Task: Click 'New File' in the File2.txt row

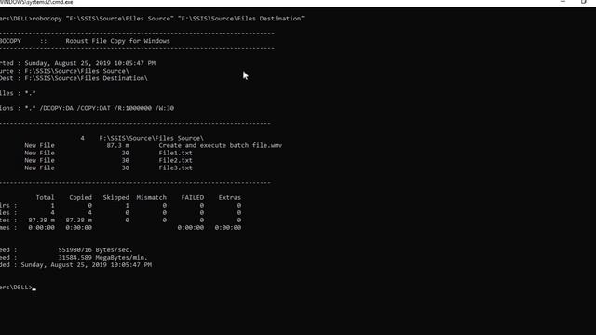Action: 39,160
